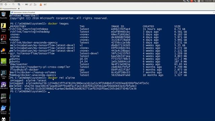Click the '83.85 kB' size value
The height and width of the screenshot is (121, 215).
coord(181,64)
